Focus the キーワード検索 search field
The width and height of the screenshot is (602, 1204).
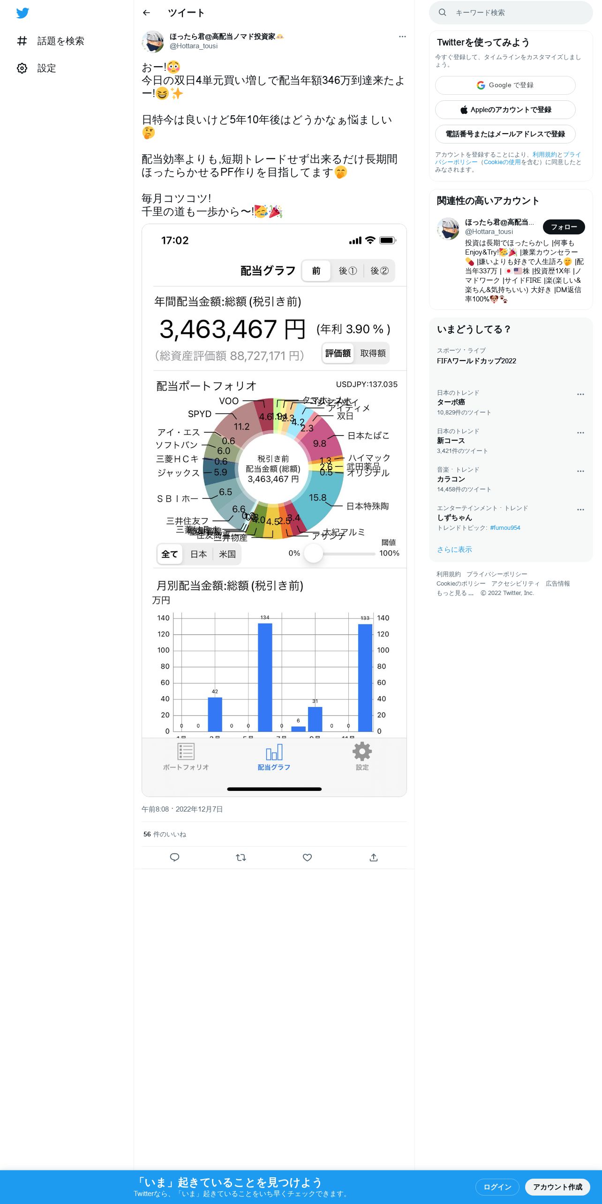point(511,13)
